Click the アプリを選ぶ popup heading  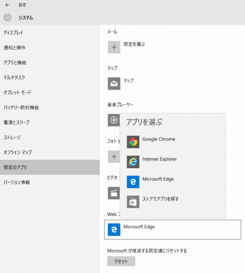(x=144, y=122)
